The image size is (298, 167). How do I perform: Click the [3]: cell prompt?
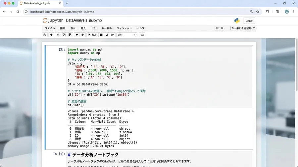[x=62, y=50]
